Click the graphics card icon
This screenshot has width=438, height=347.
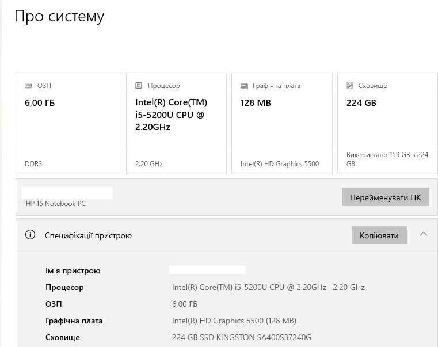coord(244,86)
